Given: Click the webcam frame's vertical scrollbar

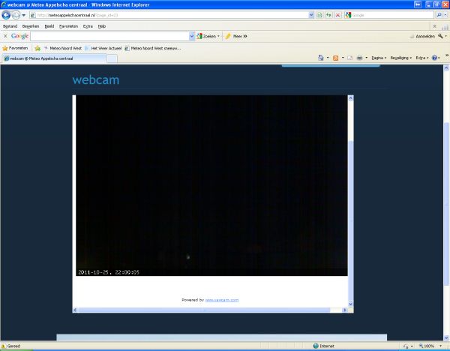Looking at the screenshot, I should (350, 202).
